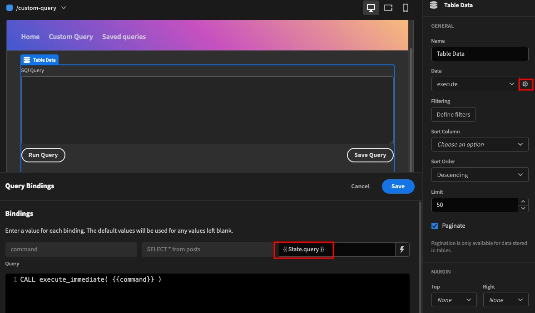Click into the CALL execute_immediate query editor

(x=208, y=293)
